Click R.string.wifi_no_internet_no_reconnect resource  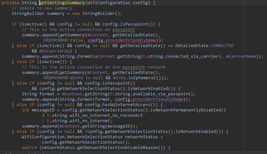point(95,115)
